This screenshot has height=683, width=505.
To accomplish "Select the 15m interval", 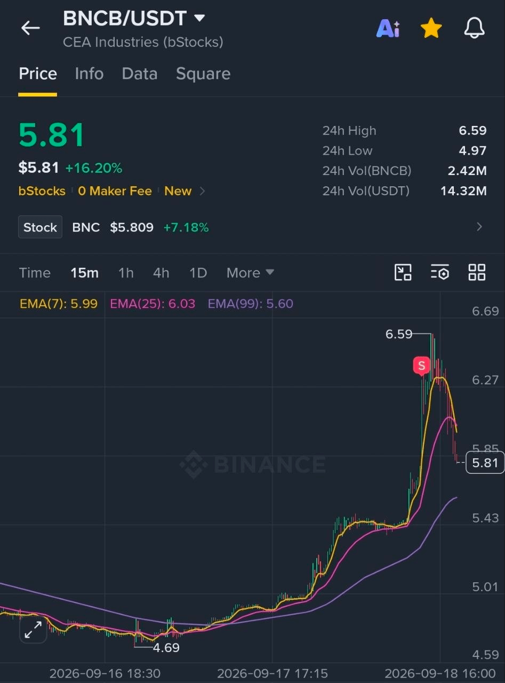I will (x=84, y=273).
